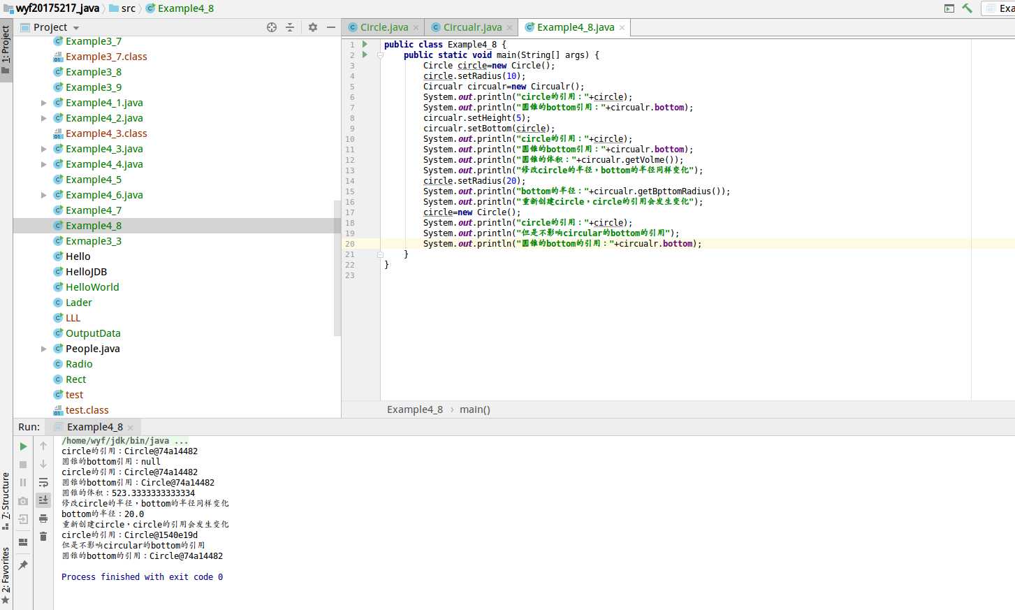Open the Project panel settings gear

point(313,27)
